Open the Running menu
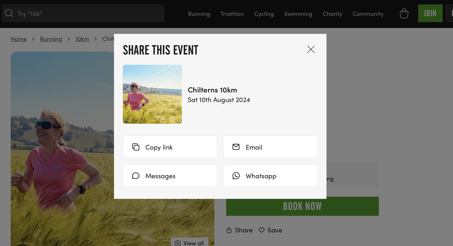 [x=199, y=14]
